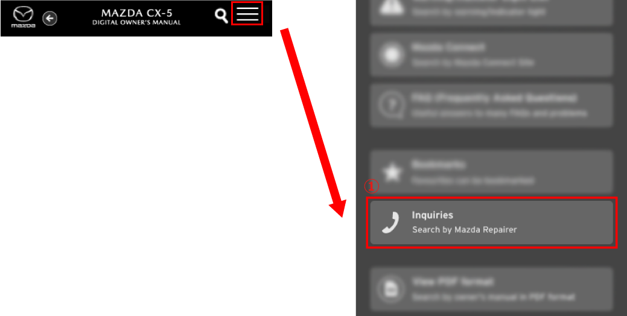This screenshot has width=627, height=316.
Task: Tap the phone handset icon for Inquiries
Action: [x=390, y=223]
